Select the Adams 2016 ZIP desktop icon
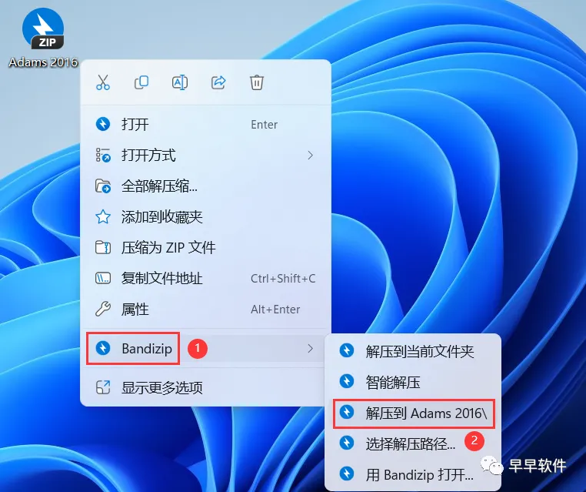This screenshot has width=586, height=492. [43, 38]
